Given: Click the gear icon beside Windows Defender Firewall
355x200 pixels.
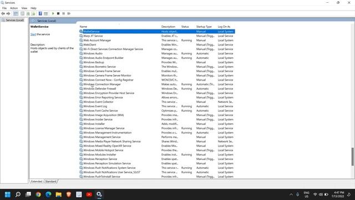Looking at the screenshot, I should pyautogui.click(x=81, y=88).
